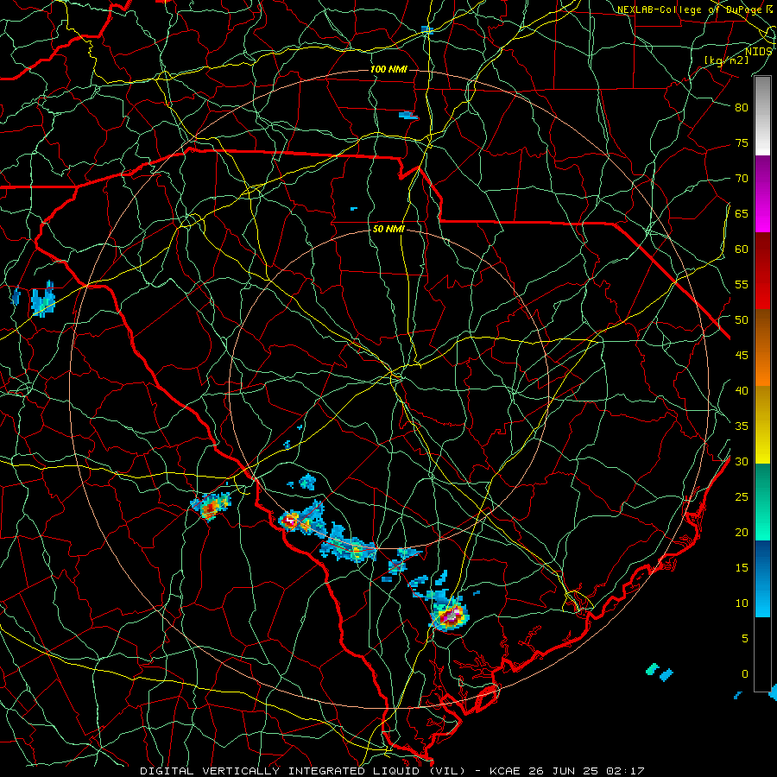Click the "50 NMI" range ring label
777x777 pixels.
click(389, 230)
